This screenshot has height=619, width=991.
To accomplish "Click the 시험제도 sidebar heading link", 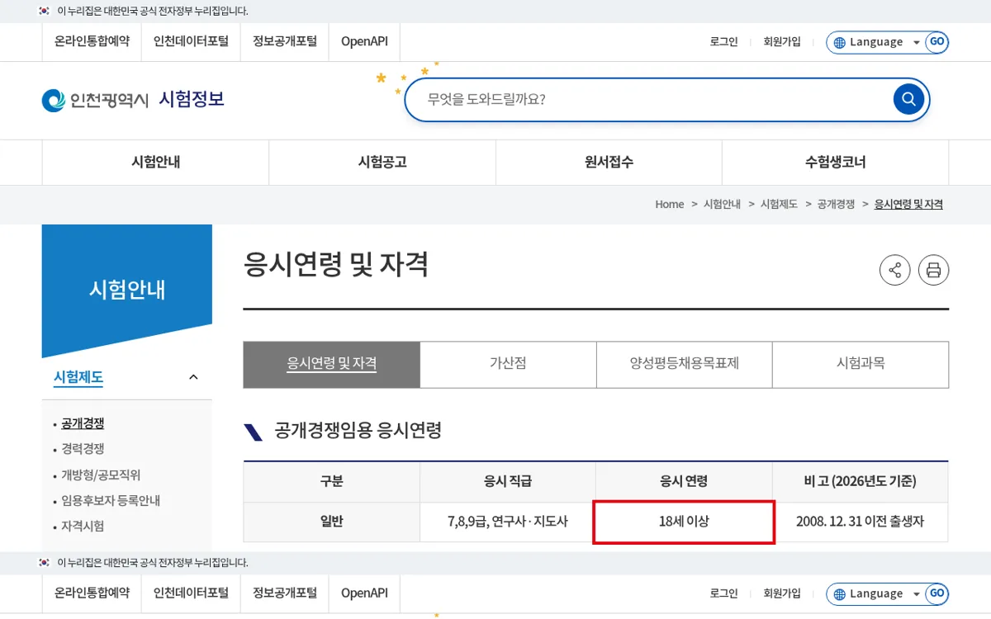I will tap(78, 378).
